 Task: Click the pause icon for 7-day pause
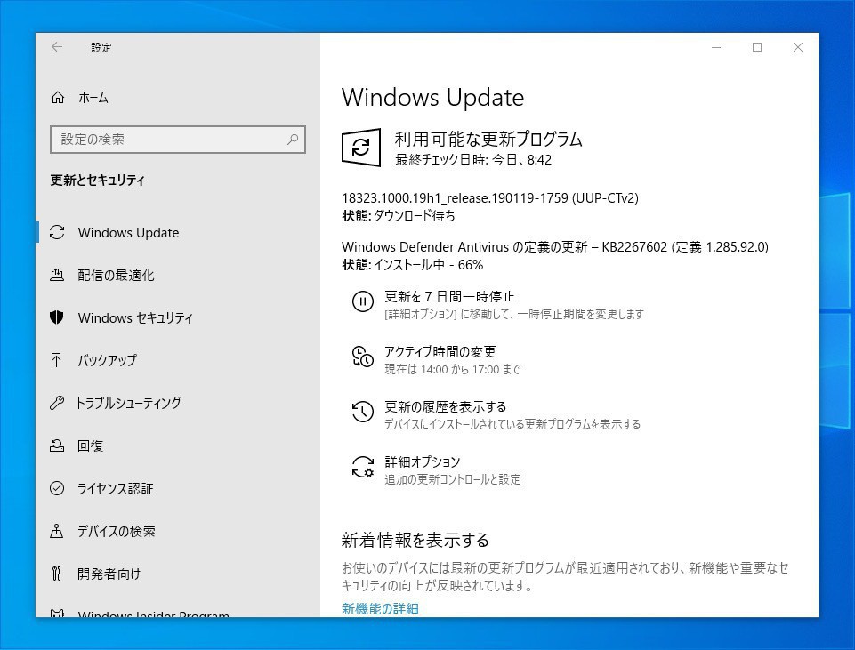(x=363, y=301)
